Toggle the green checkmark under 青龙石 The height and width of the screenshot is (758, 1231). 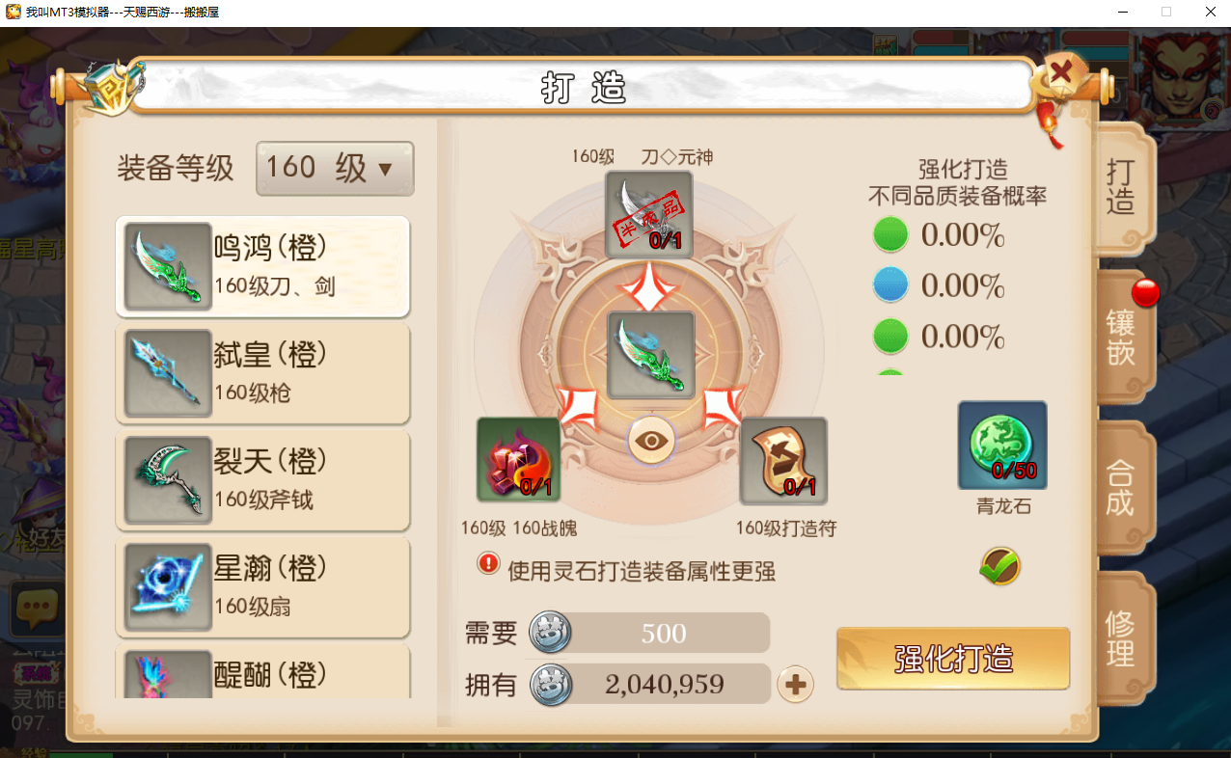pyautogui.click(x=1000, y=566)
